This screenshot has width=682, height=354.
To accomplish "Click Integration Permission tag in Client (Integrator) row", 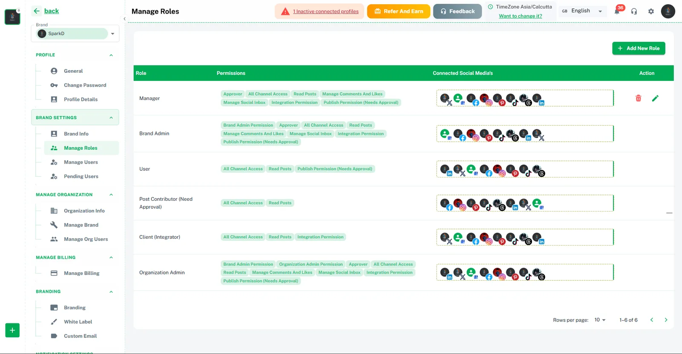I will [x=321, y=237].
